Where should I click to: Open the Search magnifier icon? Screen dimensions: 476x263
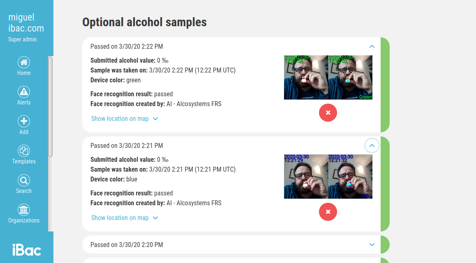(x=24, y=181)
